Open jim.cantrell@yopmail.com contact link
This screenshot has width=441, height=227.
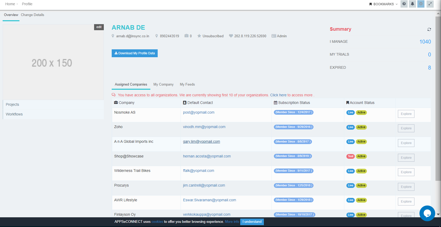204,185
